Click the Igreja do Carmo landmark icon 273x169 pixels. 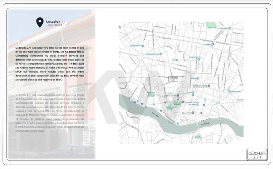coord(178,96)
